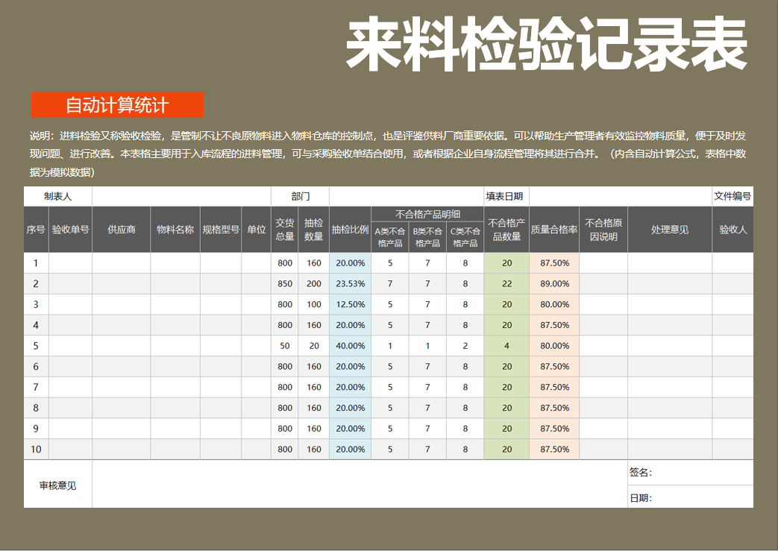Click the 质量合格率 column header

point(554,230)
